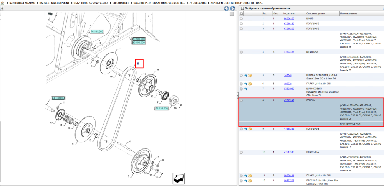Select 'ШПИЛЬКА' description text
This screenshot has width=384, height=186.
pos(312,52)
